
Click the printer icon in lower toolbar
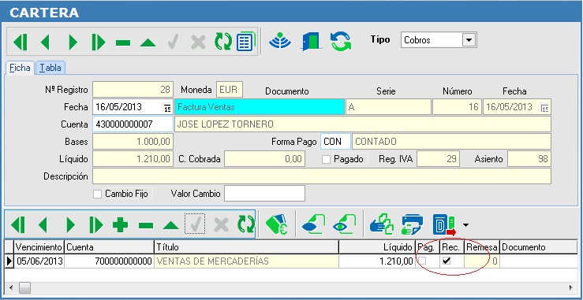click(412, 224)
